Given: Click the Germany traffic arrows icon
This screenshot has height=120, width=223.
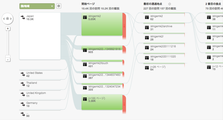Looking at the screenshot, I should pyautogui.click(x=23, y=104).
